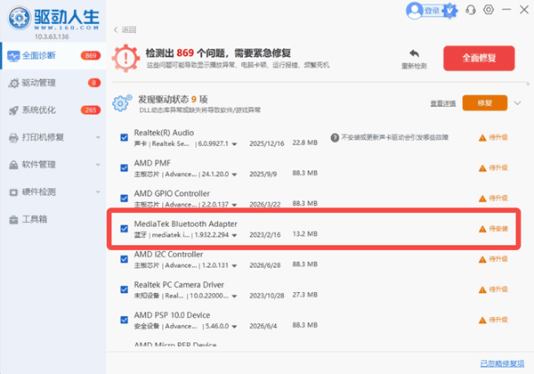Open the 查看详情 link
This screenshot has width=534, height=374.
442,103
